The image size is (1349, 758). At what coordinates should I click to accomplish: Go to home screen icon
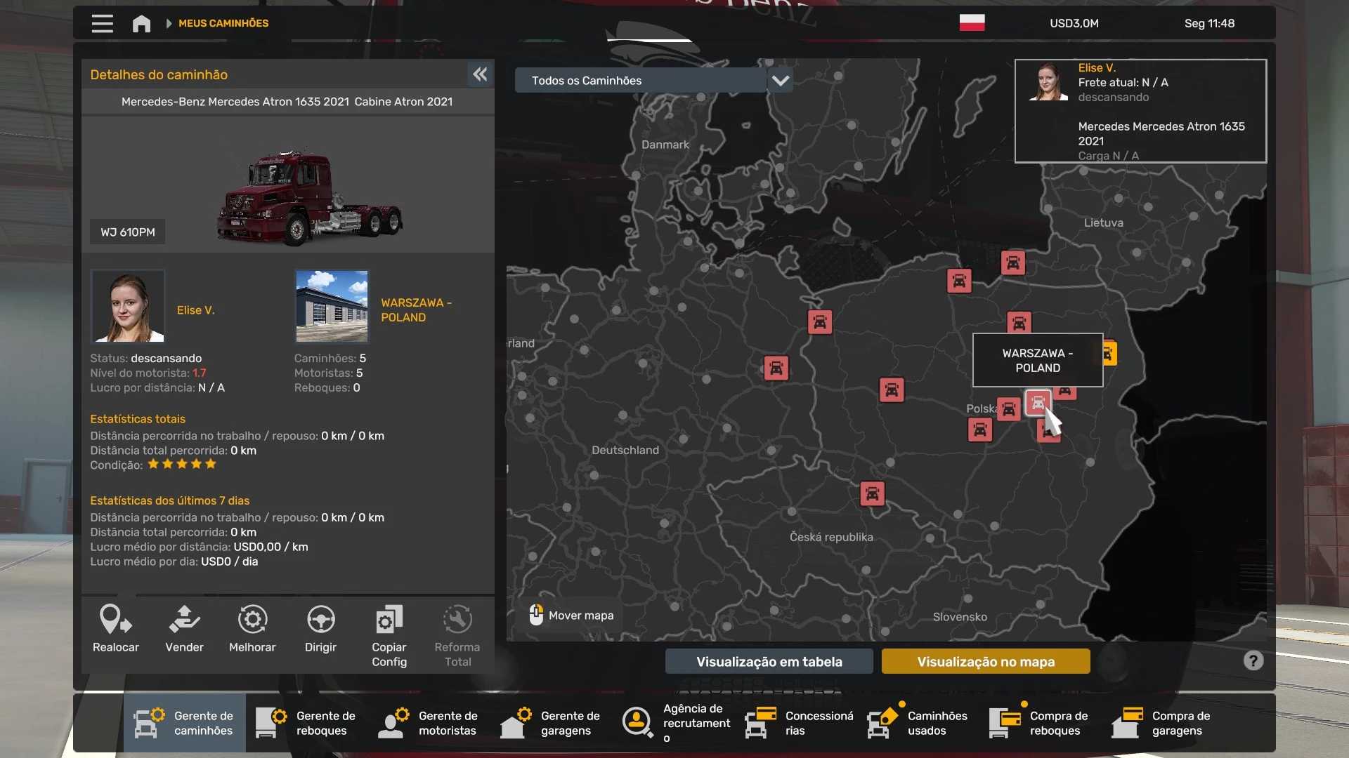click(x=141, y=24)
